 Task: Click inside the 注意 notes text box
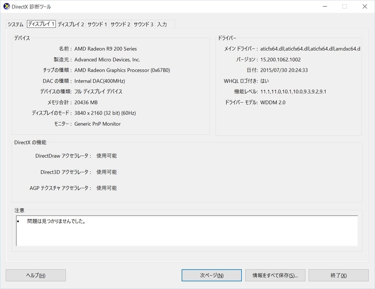[x=187, y=230]
